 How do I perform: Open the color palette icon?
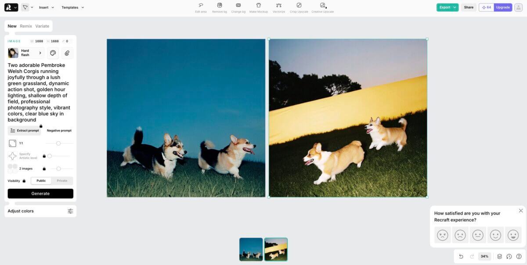[x=53, y=53]
